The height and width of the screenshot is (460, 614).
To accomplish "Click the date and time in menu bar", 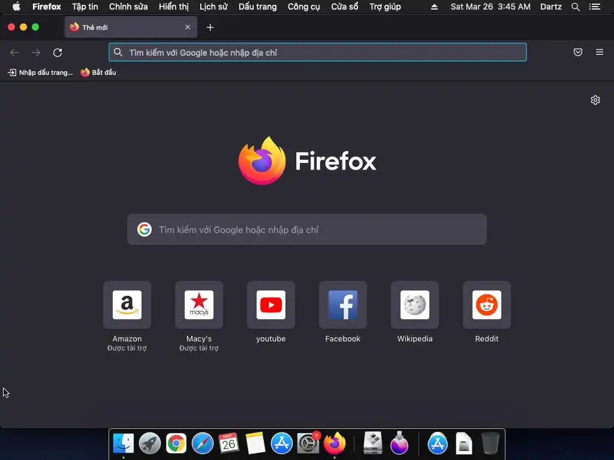I will (490, 7).
